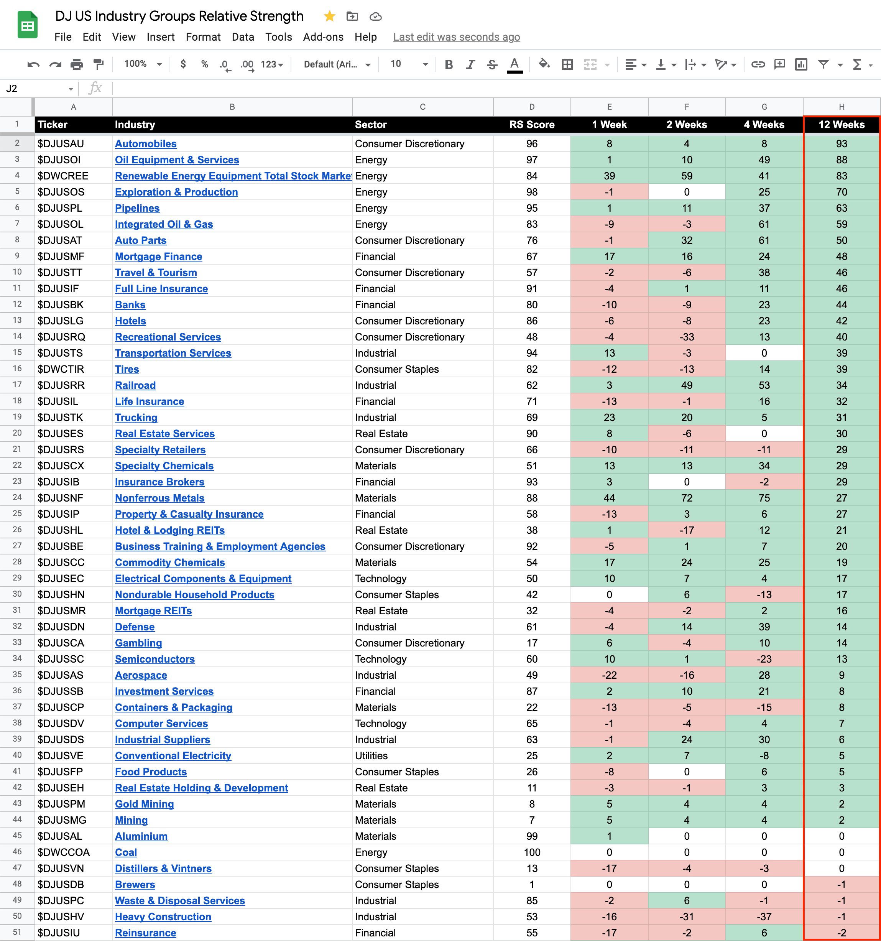Star this spreadsheet document
Image resolution: width=881 pixels, height=941 pixels.
(330, 16)
